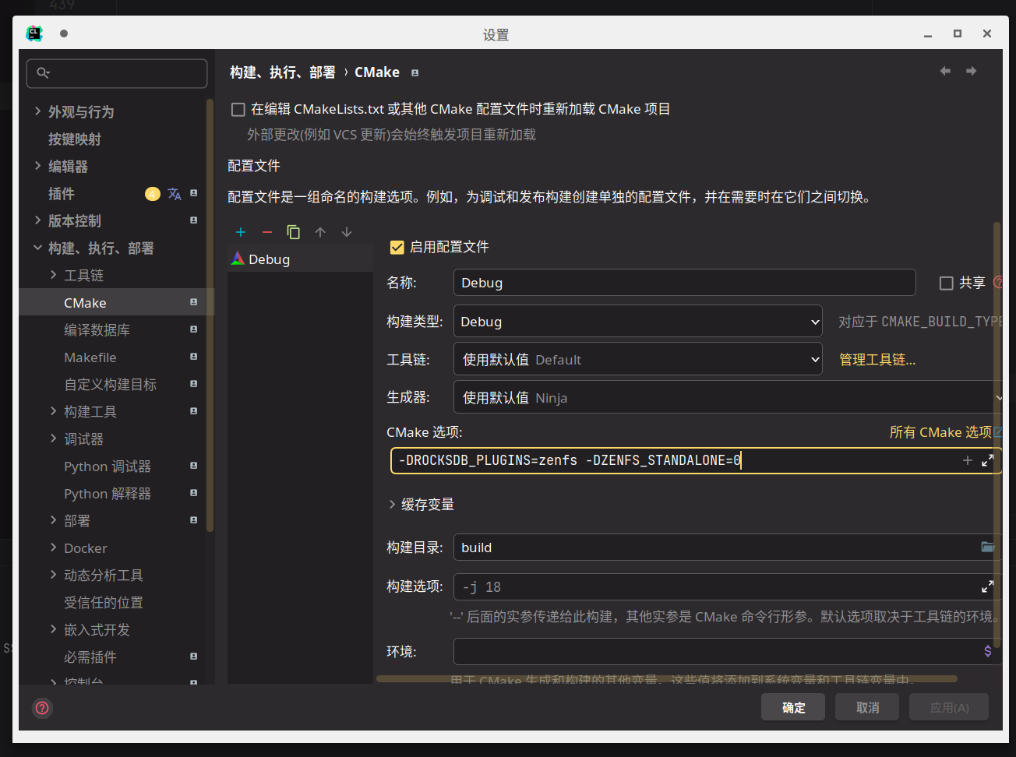The image size is (1016, 757).
Task: Enable reload on CMakeLists.txt edit checkbox
Action: point(238,110)
